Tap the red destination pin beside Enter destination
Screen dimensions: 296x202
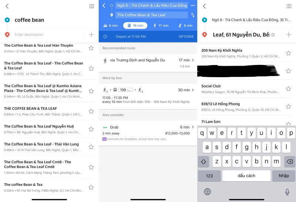click(x=7, y=35)
